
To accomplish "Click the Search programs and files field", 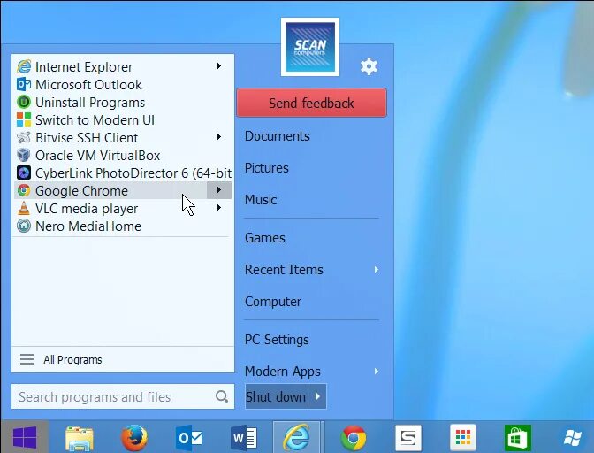I will 123,396.
